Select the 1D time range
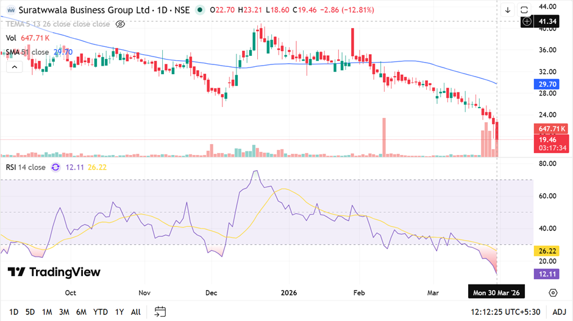This screenshot has width=573, height=321. click(14, 312)
